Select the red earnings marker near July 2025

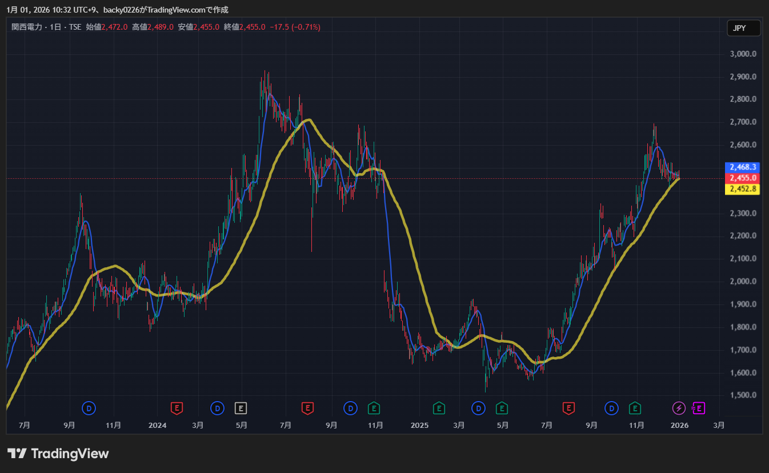point(568,408)
